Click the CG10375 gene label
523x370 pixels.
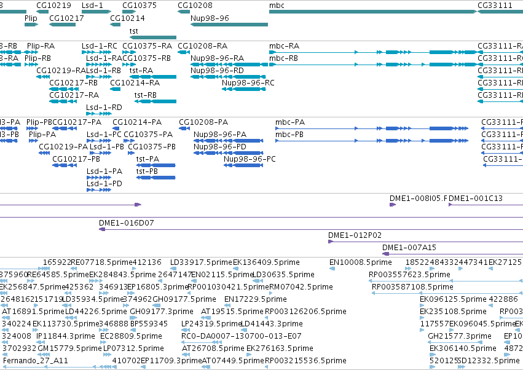pos(140,6)
